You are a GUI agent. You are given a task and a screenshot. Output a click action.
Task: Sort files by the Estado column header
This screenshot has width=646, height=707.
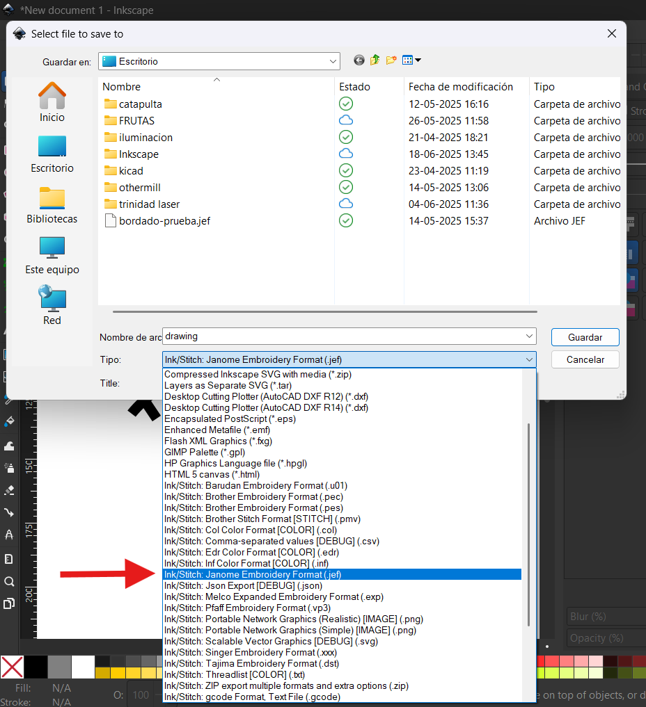click(x=369, y=87)
